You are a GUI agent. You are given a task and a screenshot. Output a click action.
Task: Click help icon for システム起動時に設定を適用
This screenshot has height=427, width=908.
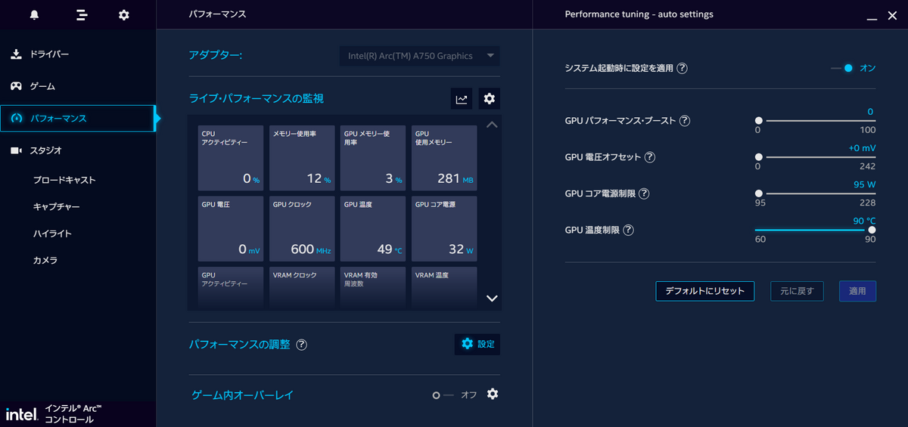click(682, 68)
